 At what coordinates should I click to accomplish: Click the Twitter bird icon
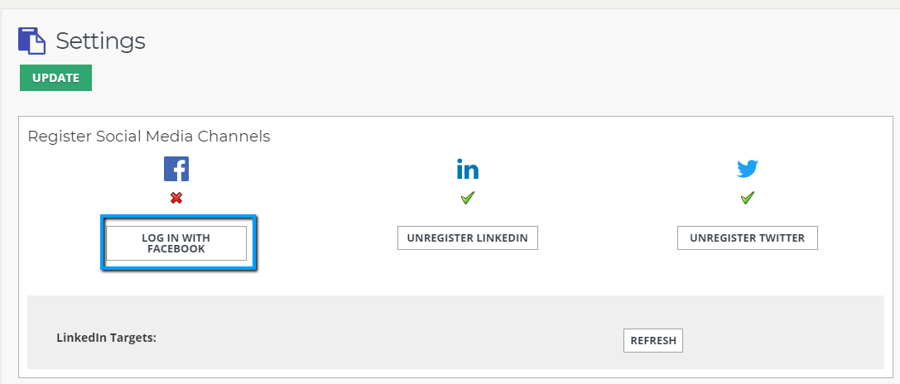click(x=748, y=170)
